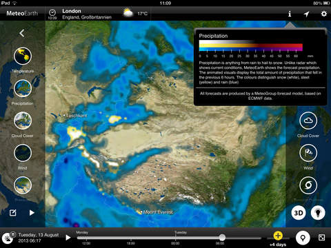This screenshot has height=248, width=331.
Task: Toggle right-side Cloud Cover overlay
Action: tap(308, 121)
